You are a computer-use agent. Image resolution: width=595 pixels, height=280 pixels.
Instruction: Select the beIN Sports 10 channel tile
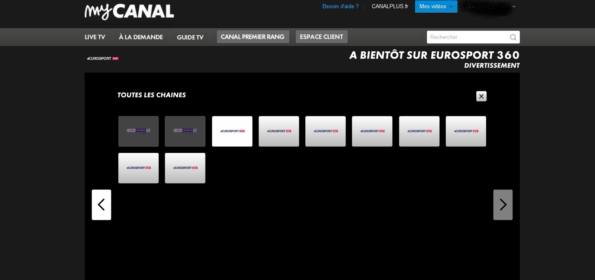(185, 131)
